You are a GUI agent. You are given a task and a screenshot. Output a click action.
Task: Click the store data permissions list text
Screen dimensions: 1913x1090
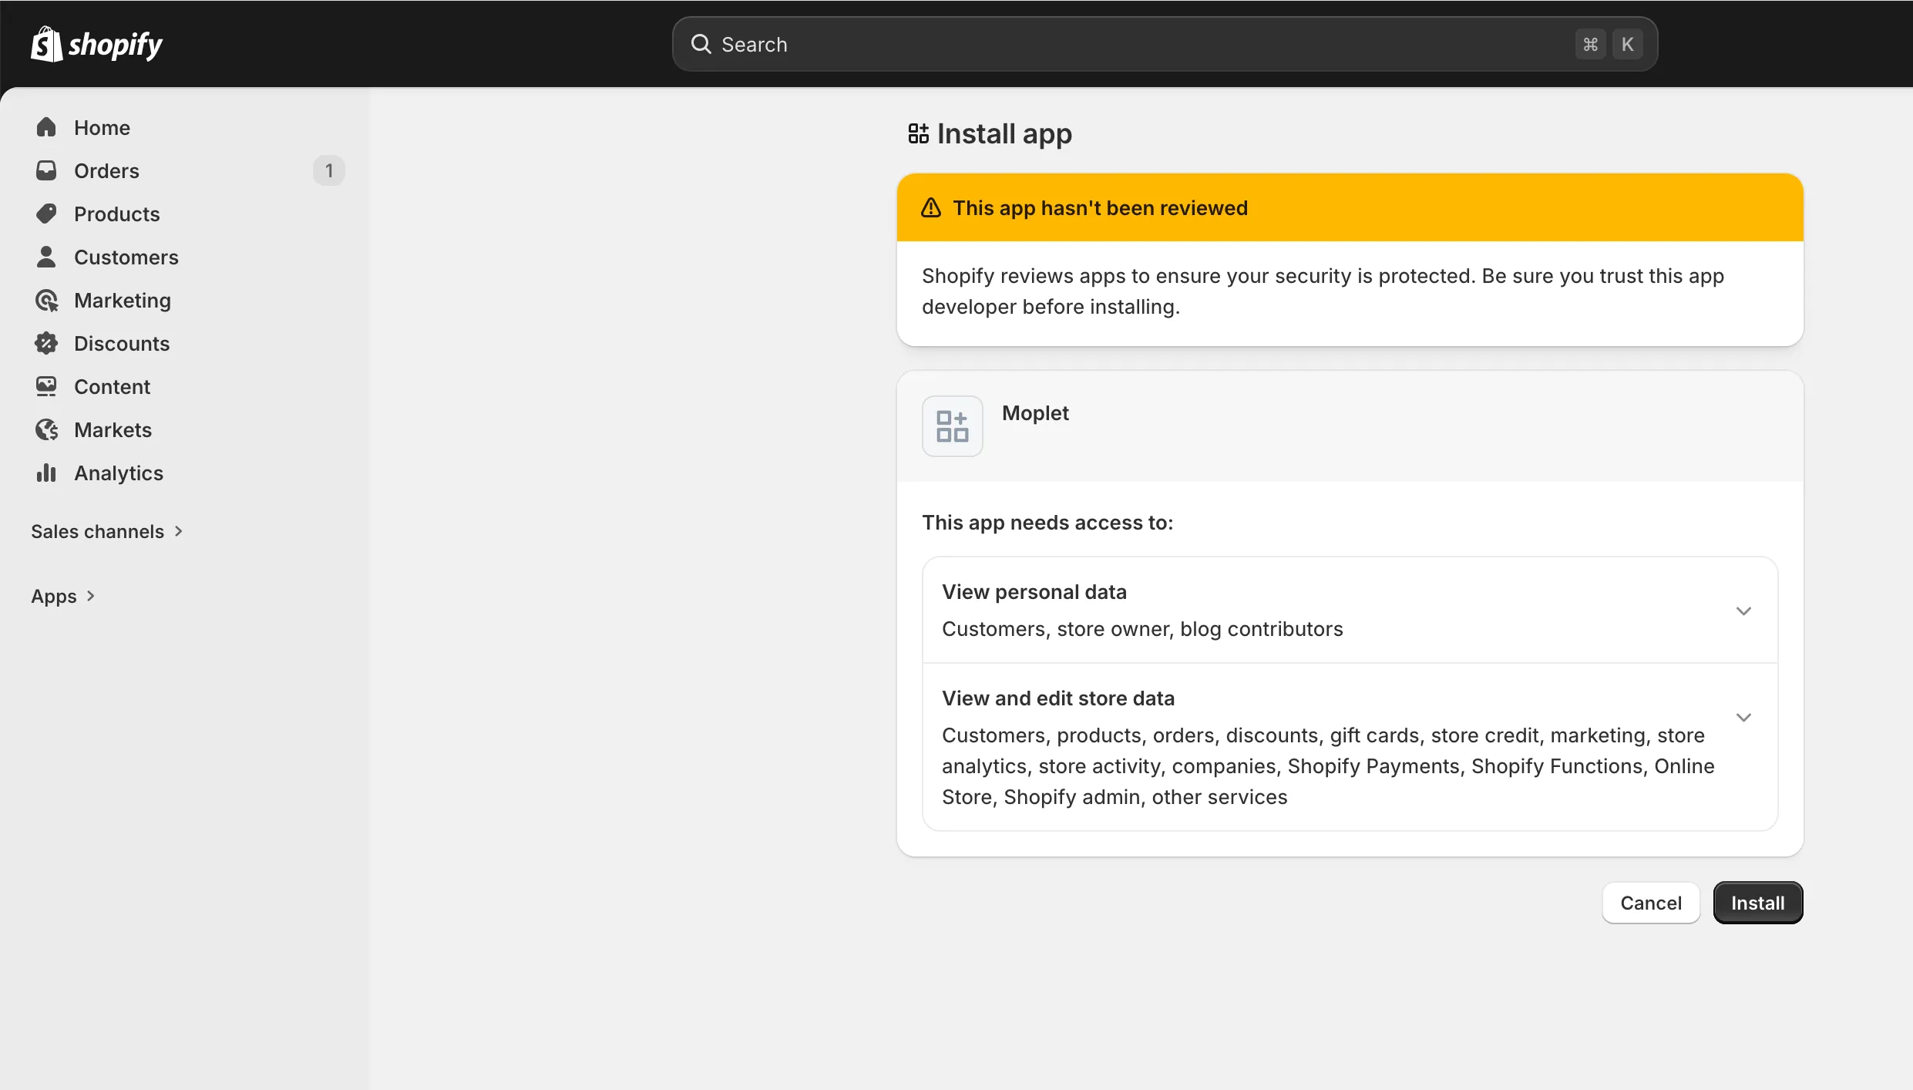(x=1328, y=766)
